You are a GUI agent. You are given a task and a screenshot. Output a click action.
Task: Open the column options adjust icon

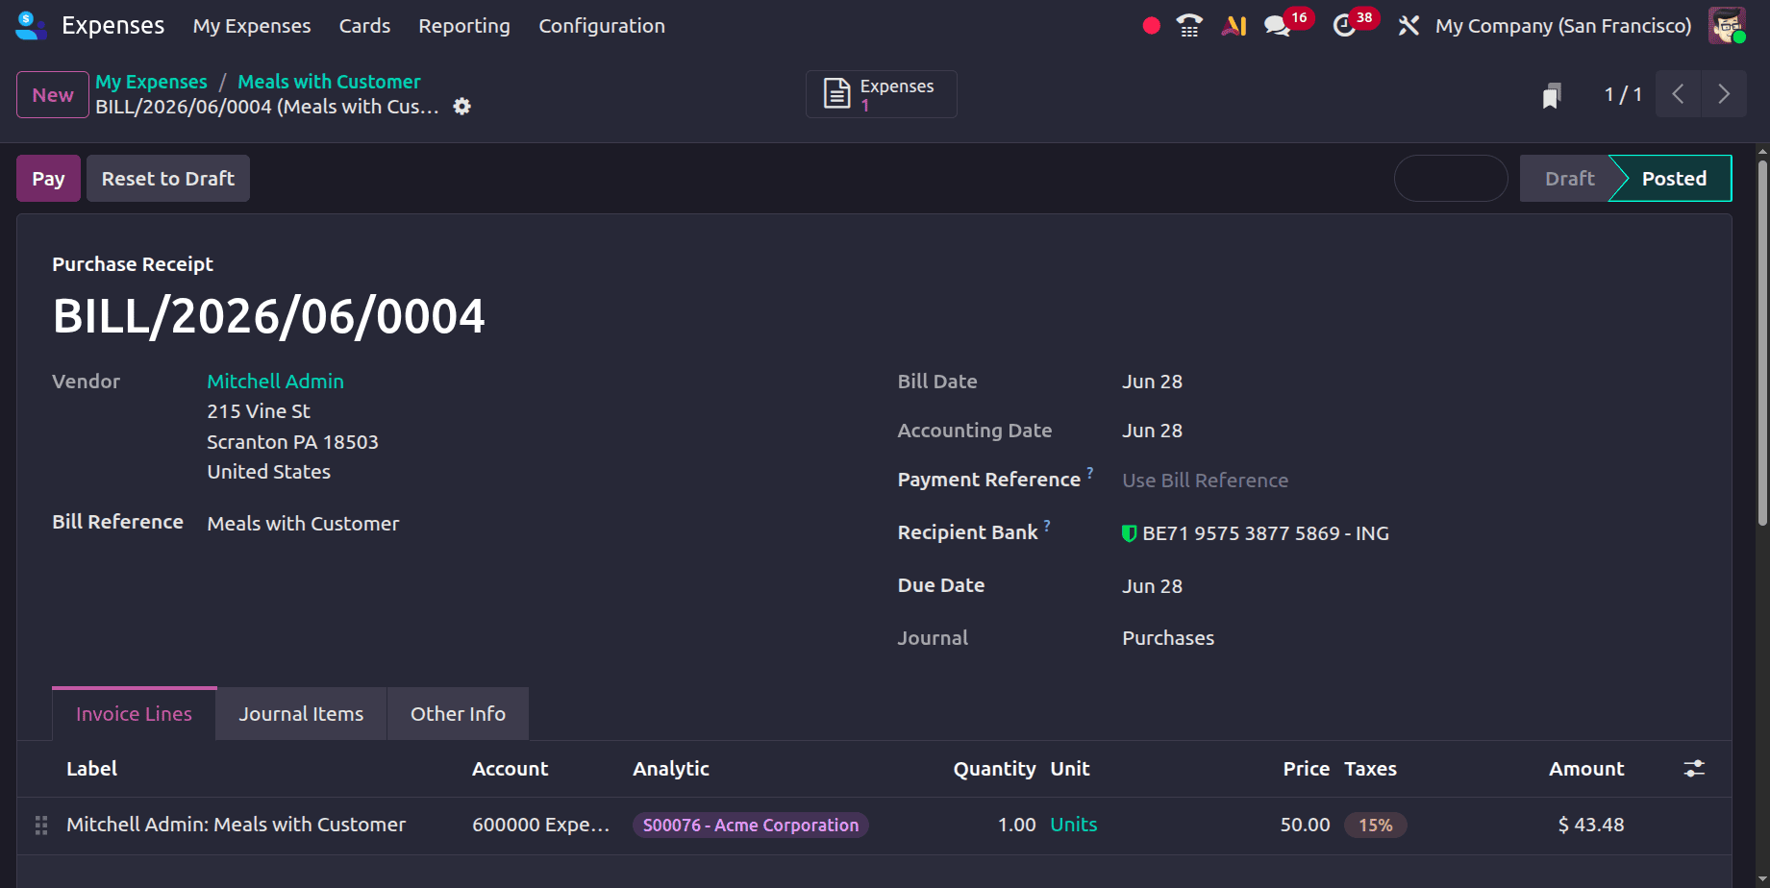(1694, 769)
